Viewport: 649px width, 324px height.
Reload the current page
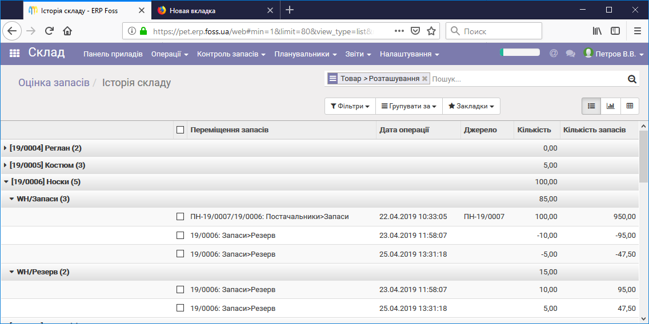tap(49, 31)
